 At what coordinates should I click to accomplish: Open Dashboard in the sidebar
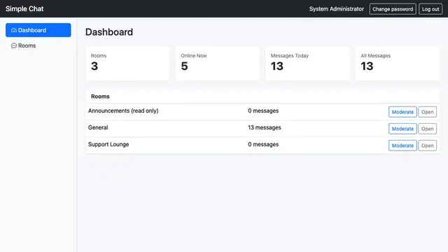pos(38,30)
